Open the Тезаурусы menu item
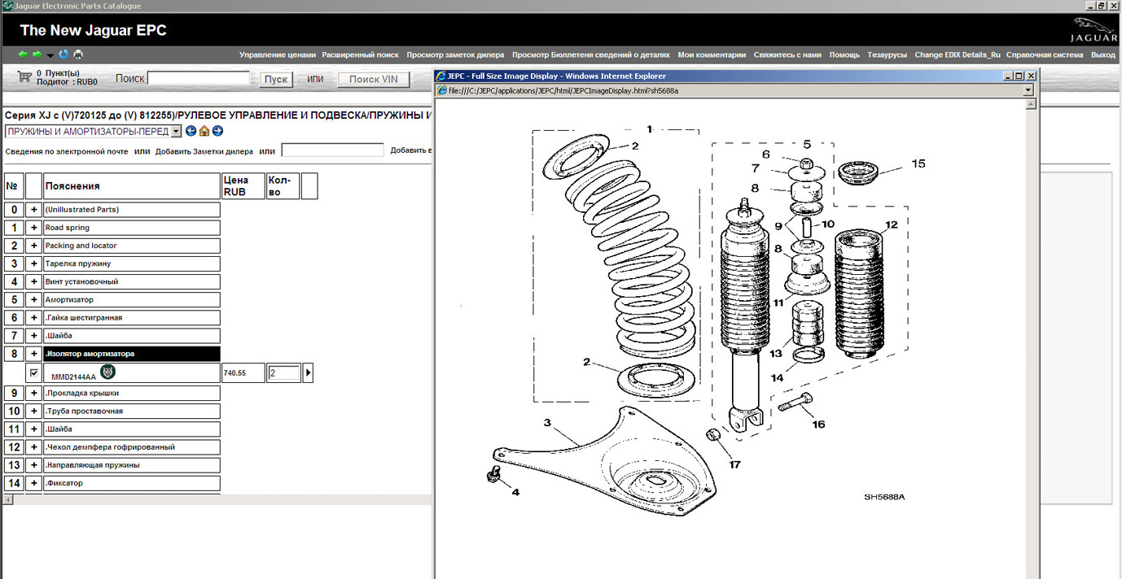 [887, 55]
